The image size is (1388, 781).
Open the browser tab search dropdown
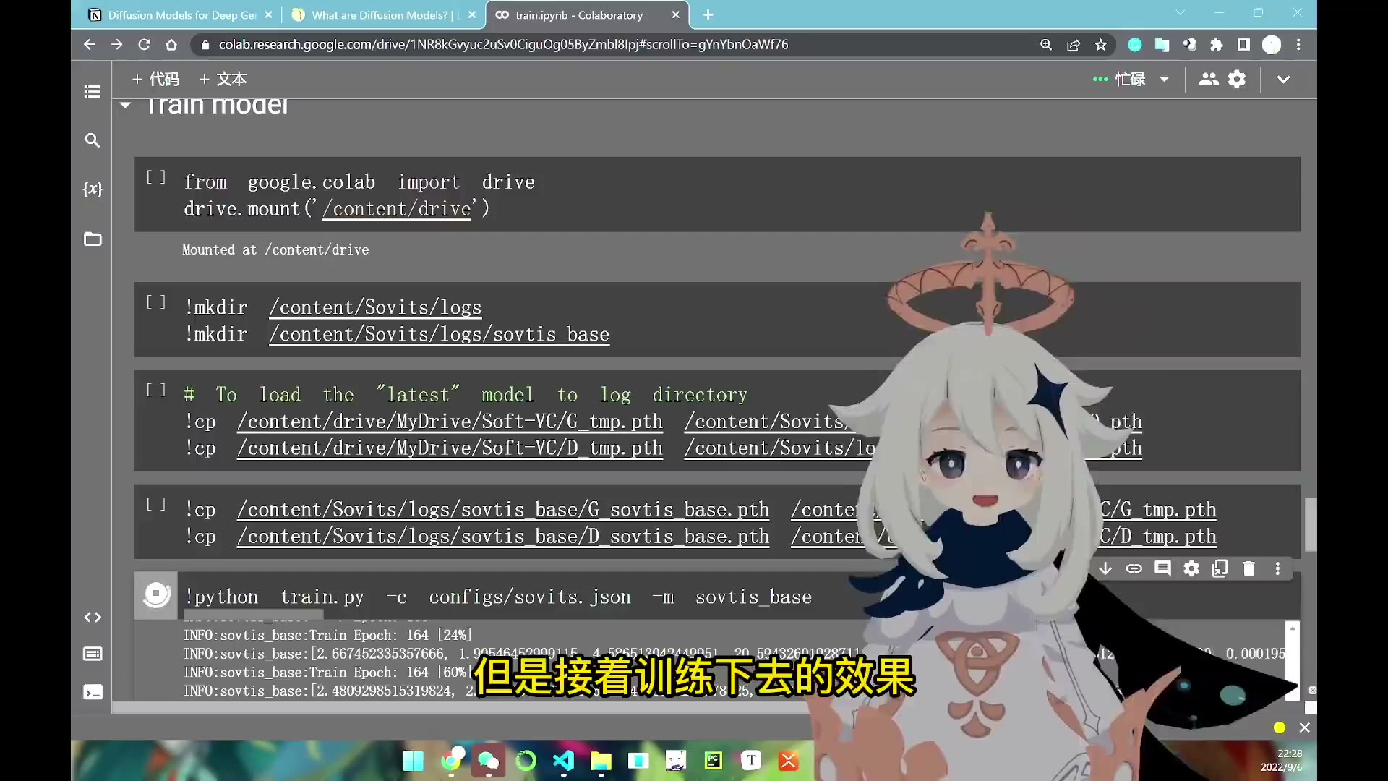tap(1181, 13)
